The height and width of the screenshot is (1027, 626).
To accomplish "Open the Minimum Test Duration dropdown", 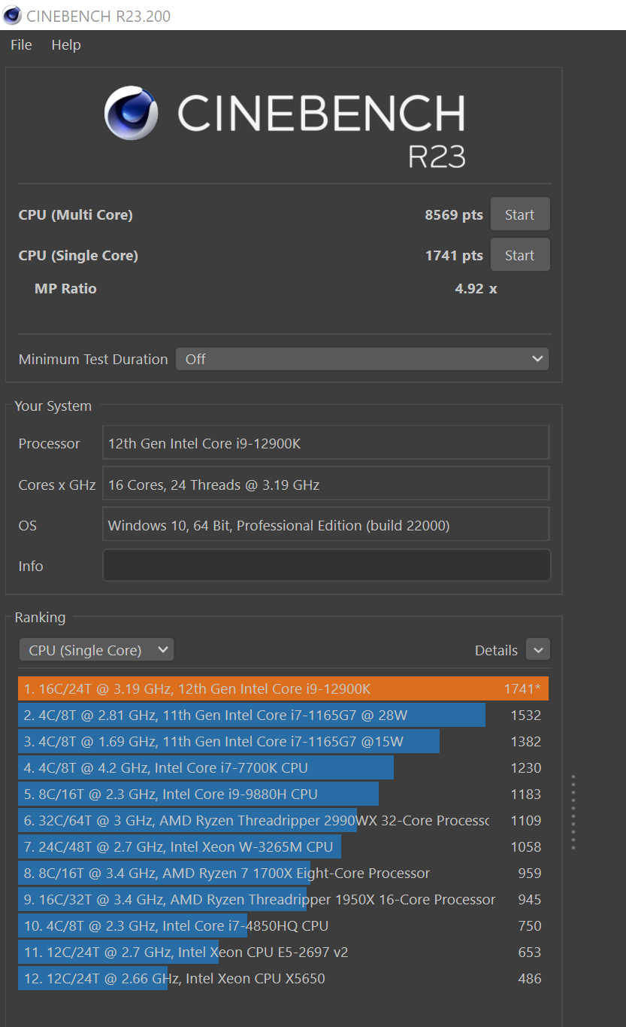I will click(x=362, y=359).
